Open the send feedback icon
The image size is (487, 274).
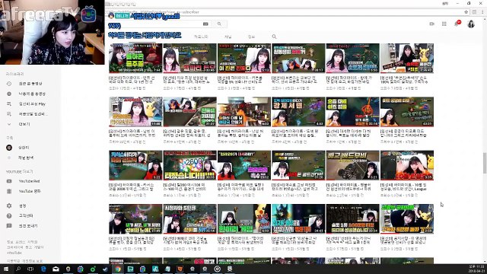(9, 226)
